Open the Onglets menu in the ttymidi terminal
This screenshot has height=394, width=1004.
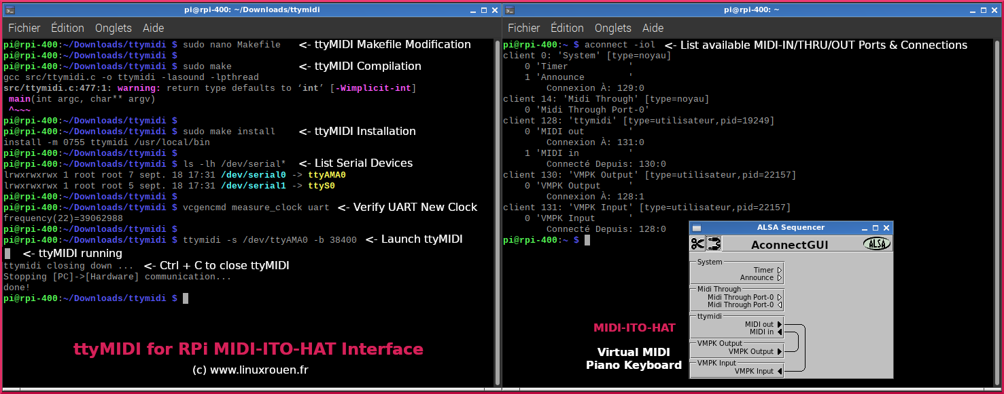[114, 28]
